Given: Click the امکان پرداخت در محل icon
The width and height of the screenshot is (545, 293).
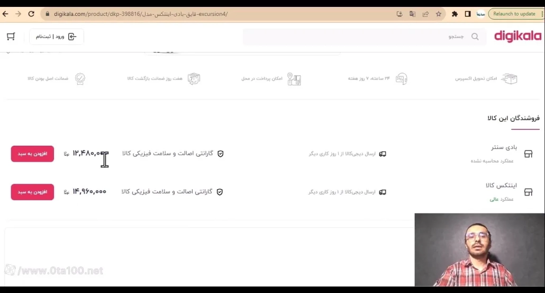Looking at the screenshot, I should (x=294, y=79).
